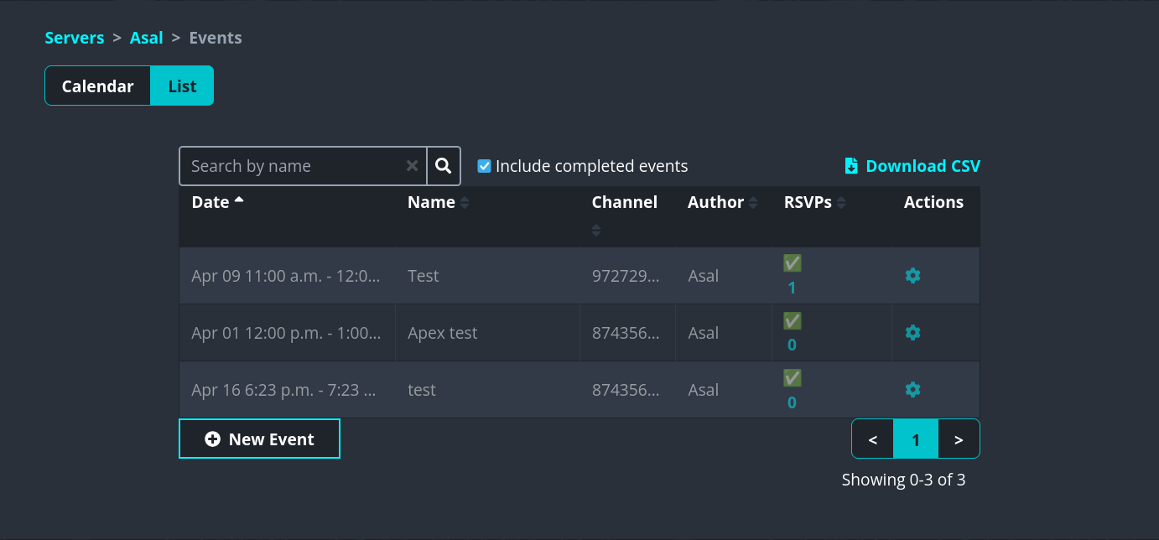
Task: Clear the search box using the X icon
Action: tap(412, 165)
